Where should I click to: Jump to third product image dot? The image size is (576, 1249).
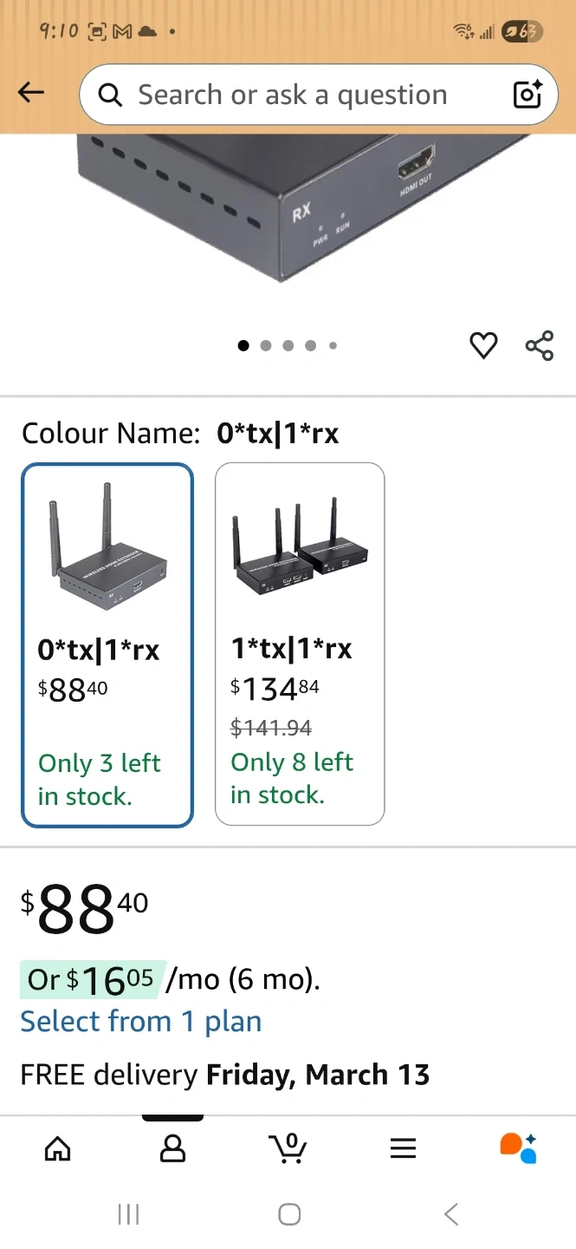point(288,345)
